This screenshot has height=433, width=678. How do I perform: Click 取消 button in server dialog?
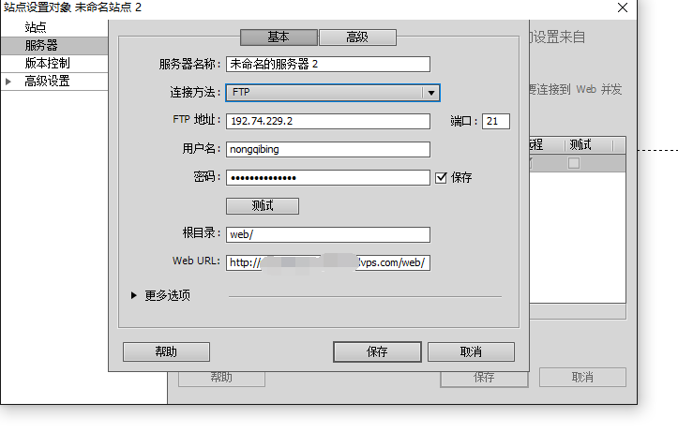coord(471,352)
